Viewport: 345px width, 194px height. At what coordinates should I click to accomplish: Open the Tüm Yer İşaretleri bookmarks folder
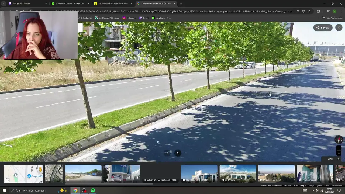[332, 18]
